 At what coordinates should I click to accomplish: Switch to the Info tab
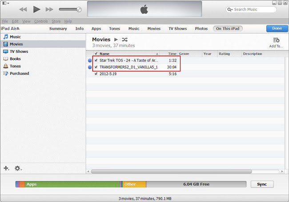coord(80,28)
